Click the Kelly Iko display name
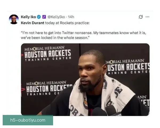Viewport: 160px width, 128px height. click(28, 17)
